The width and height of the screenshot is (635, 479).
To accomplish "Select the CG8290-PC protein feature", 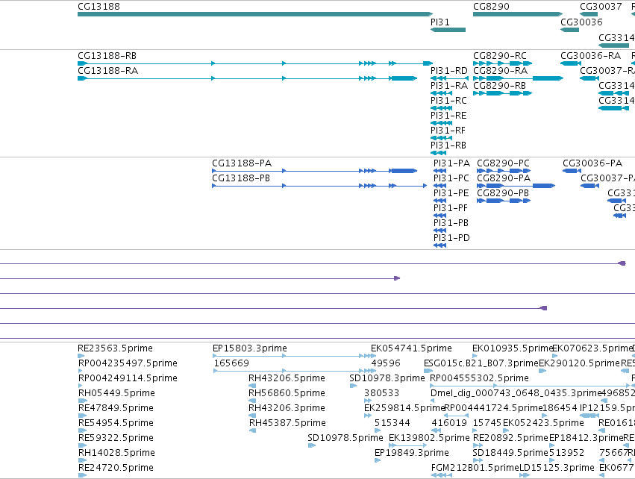I will pos(504,171).
